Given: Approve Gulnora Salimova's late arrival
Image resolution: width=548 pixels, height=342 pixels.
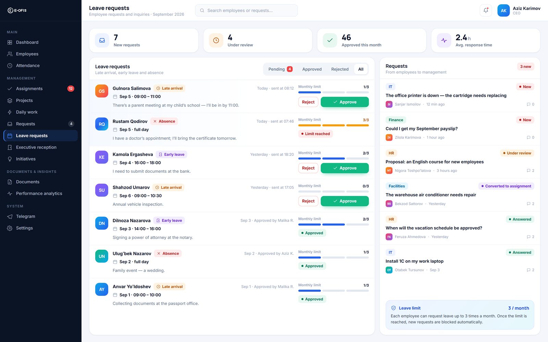Looking at the screenshot, I should point(345,102).
